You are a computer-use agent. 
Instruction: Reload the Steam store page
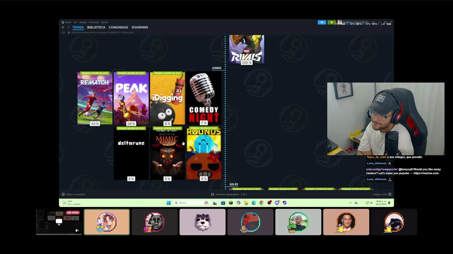coord(63,32)
